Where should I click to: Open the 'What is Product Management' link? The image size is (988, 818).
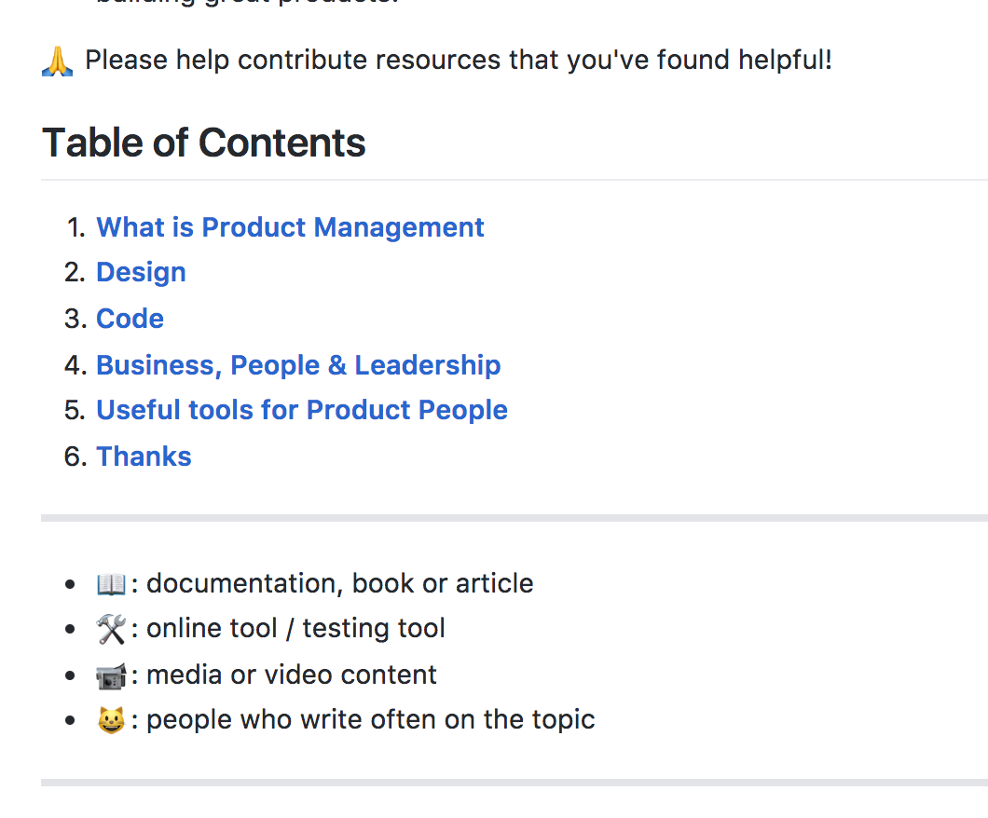coord(290,226)
